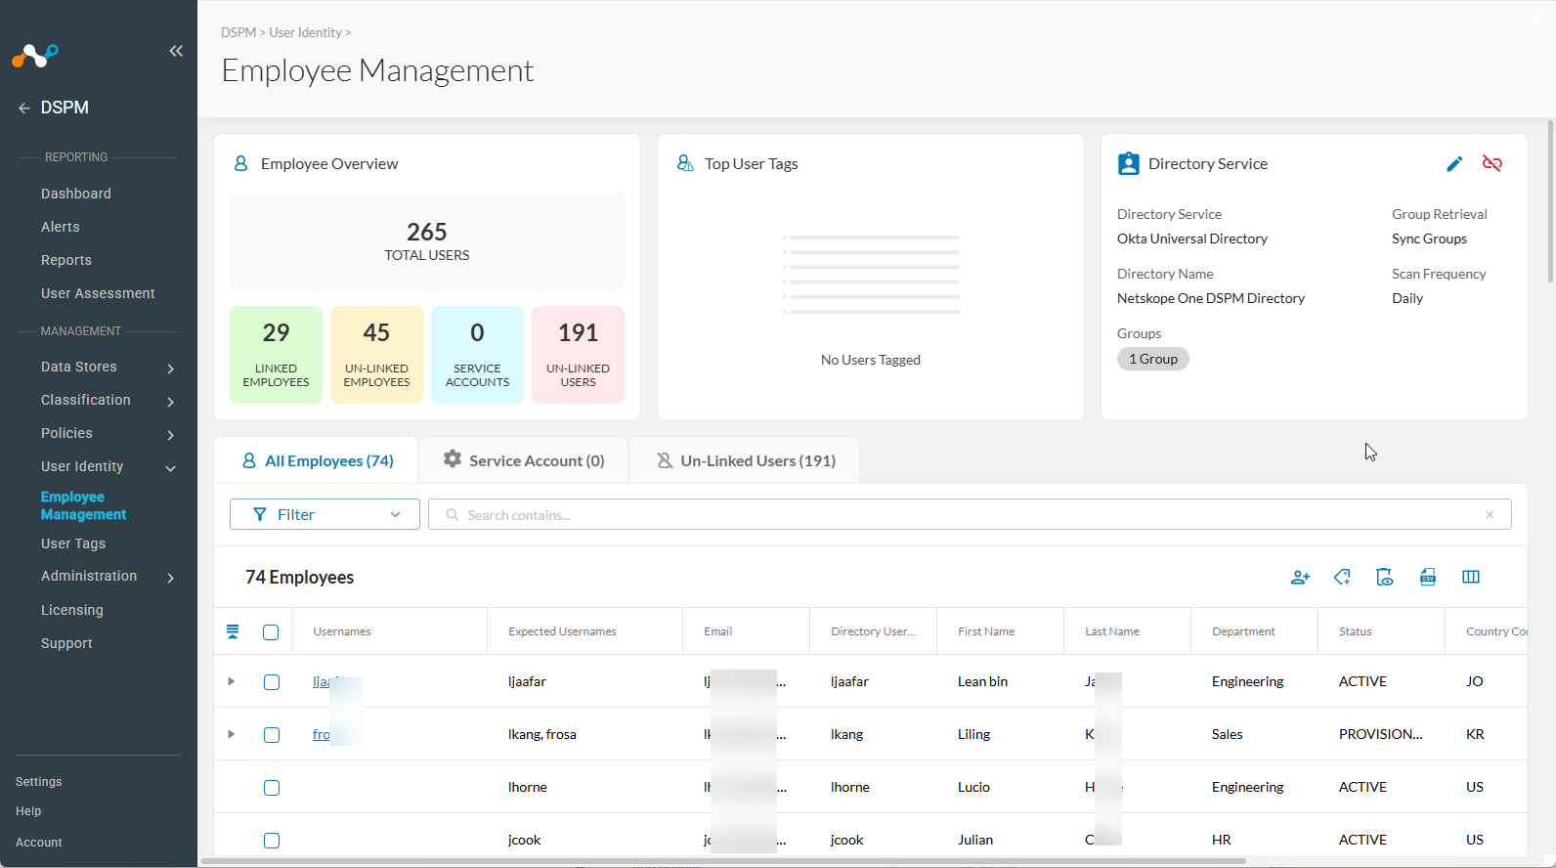Edit Directory Service with pencil icon
This screenshot has width=1556, height=868.
[x=1454, y=164]
